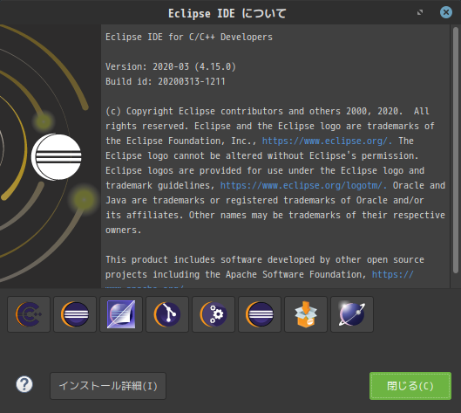Follow the Apache Software Foundation https:// link
The height and width of the screenshot is (413, 461).
point(392,274)
